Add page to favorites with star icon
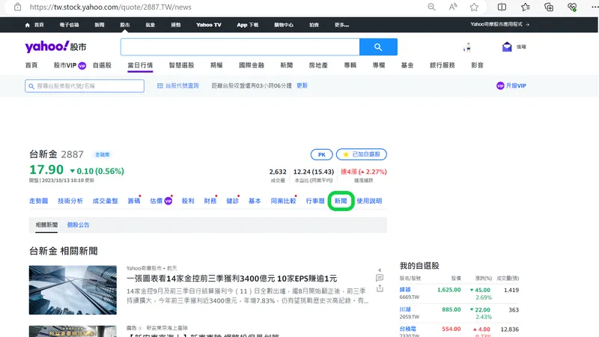 coord(474,7)
